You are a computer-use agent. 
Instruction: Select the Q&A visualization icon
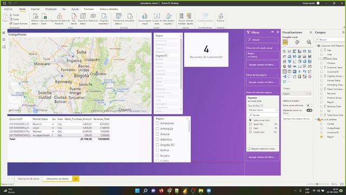290,76
